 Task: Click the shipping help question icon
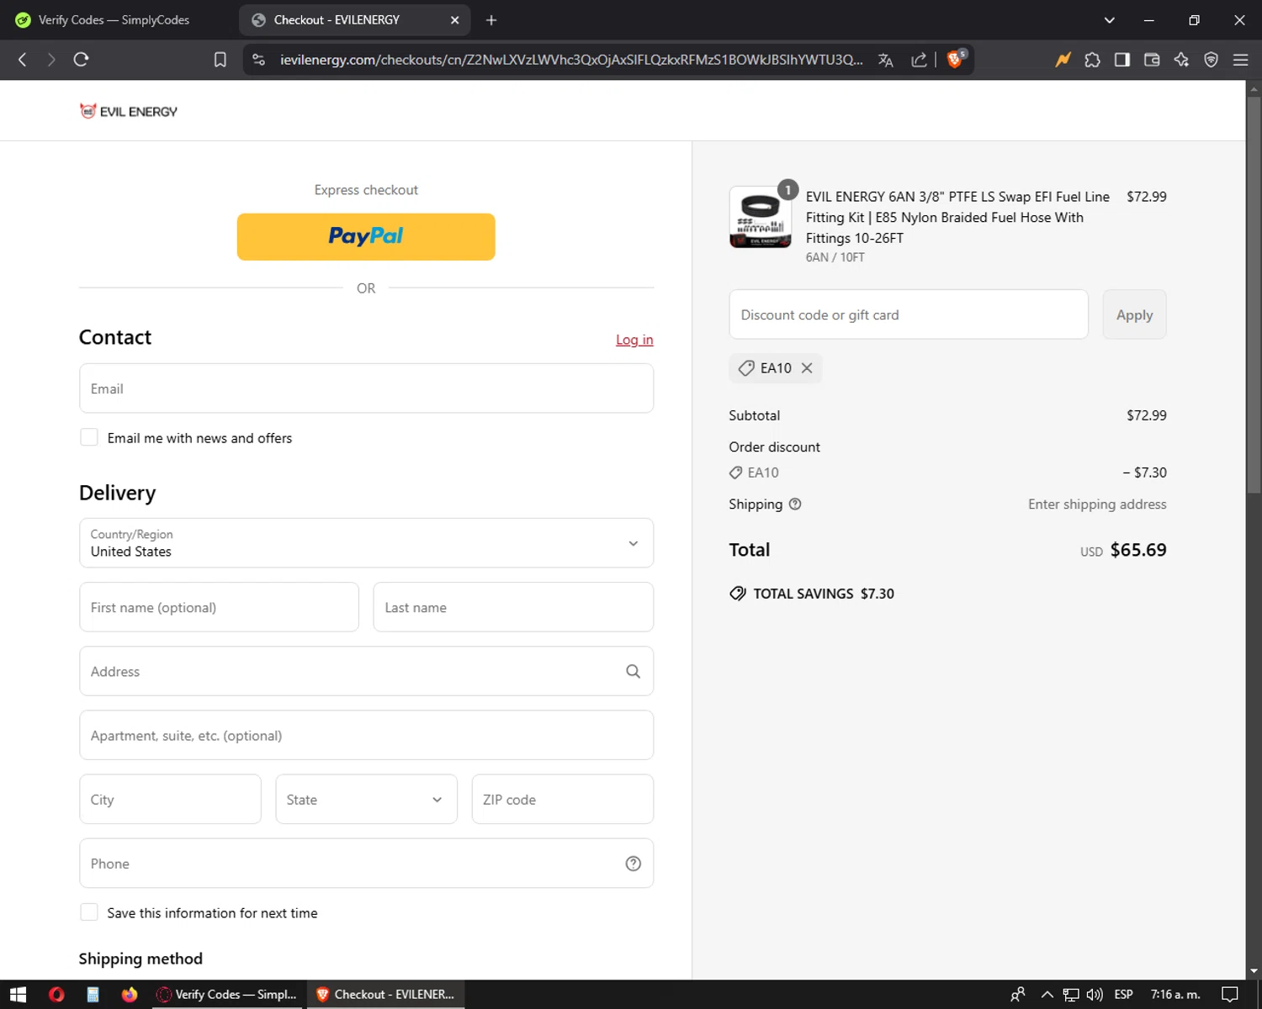coord(795,504)
